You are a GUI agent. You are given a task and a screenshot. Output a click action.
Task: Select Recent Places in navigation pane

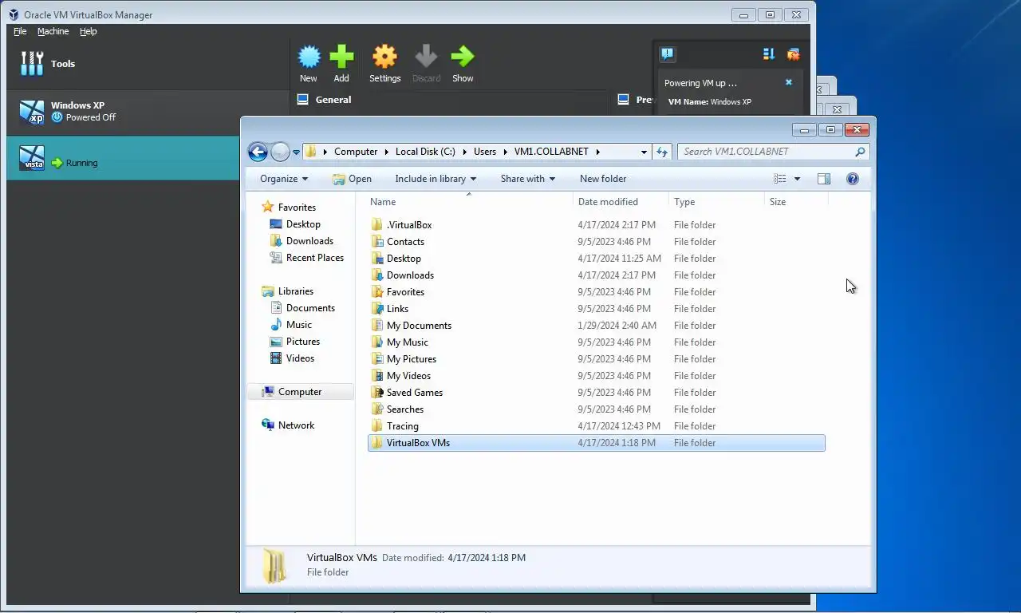[x=314, y=258]
